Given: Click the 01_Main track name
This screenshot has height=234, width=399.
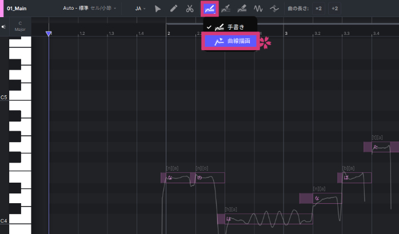Looking at the screenshot, I should click(17, 9).
